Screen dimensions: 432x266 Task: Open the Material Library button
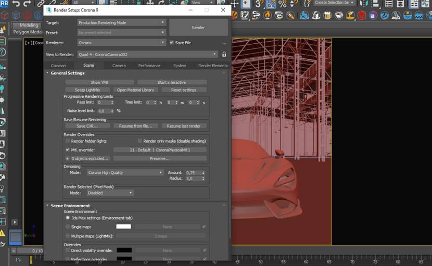[x=135, y=90]
